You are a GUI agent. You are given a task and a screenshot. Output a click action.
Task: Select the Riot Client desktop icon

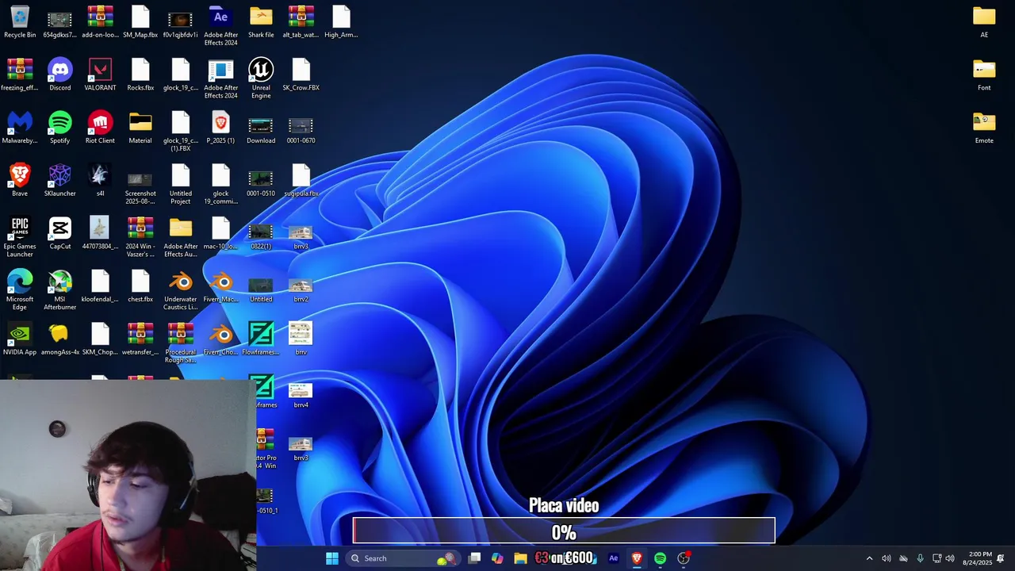[100, 128]
